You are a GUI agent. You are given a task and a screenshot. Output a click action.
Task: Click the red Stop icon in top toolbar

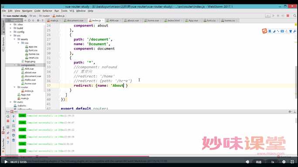click(x=288, y=16)
